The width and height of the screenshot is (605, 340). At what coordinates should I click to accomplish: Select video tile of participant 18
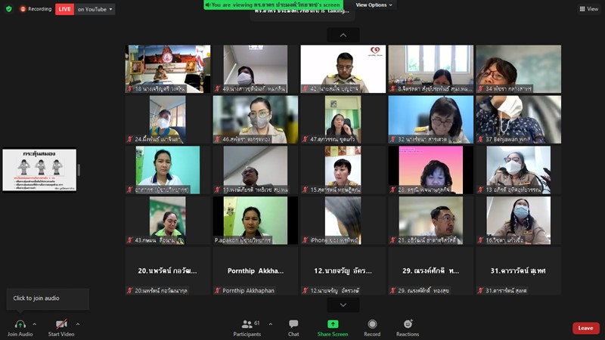[168, 69]
